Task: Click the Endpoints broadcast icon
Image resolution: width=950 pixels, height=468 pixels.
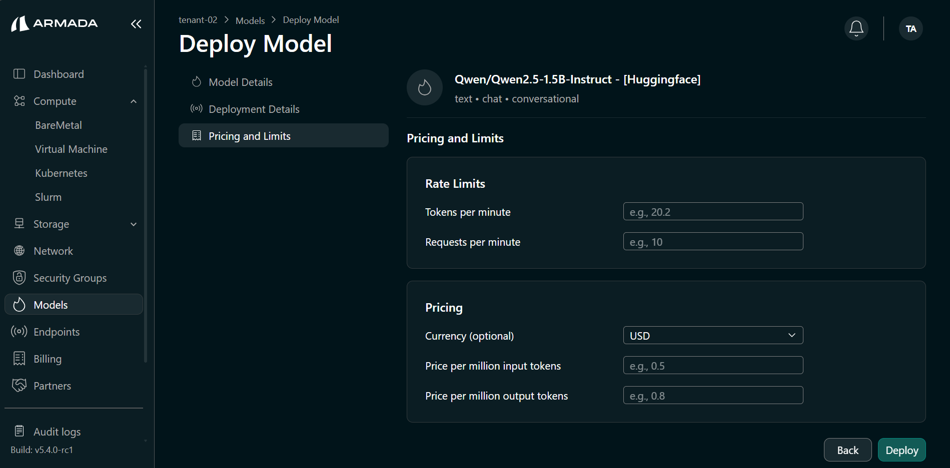Action: tap(19, 332)
